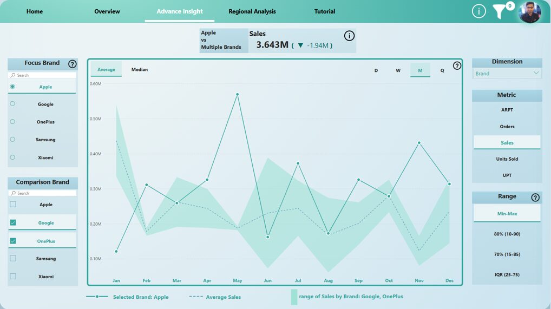Screen dimensions: 551x309
Task: Check Xiaomi comparison brand checkbox
Action: [x=13, y=277]
